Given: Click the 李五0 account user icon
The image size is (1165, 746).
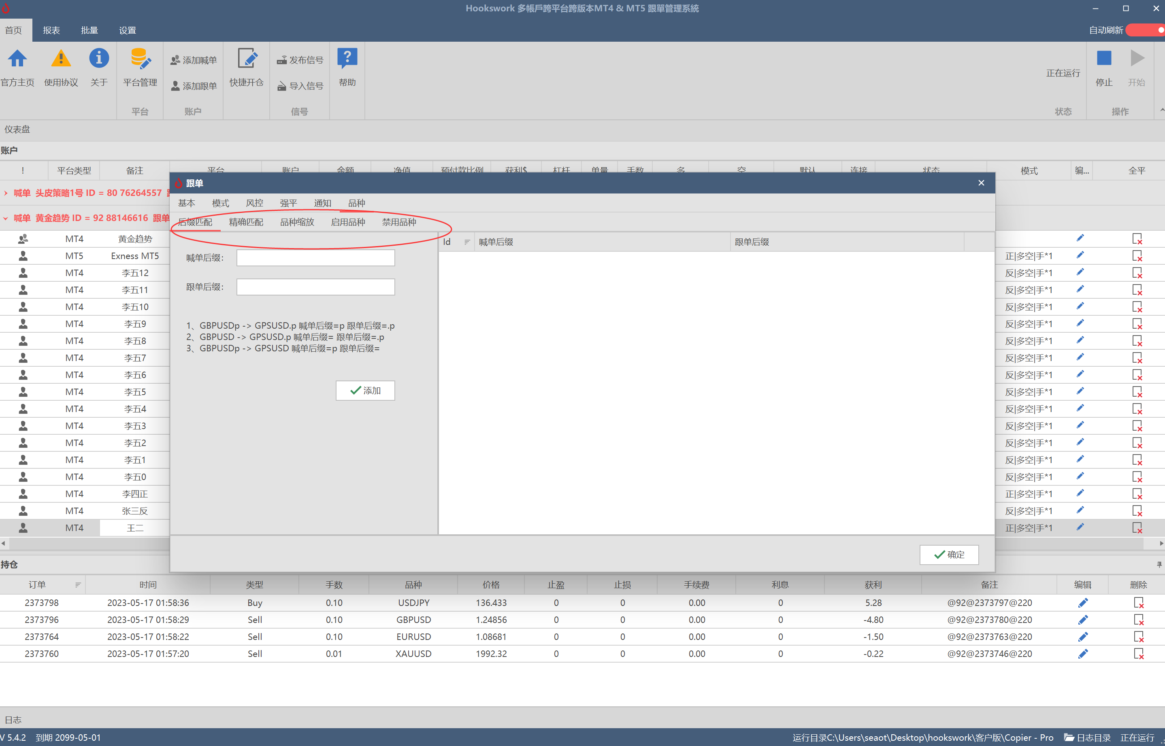Looking at the screenshot, I should [x=23, y=477].
